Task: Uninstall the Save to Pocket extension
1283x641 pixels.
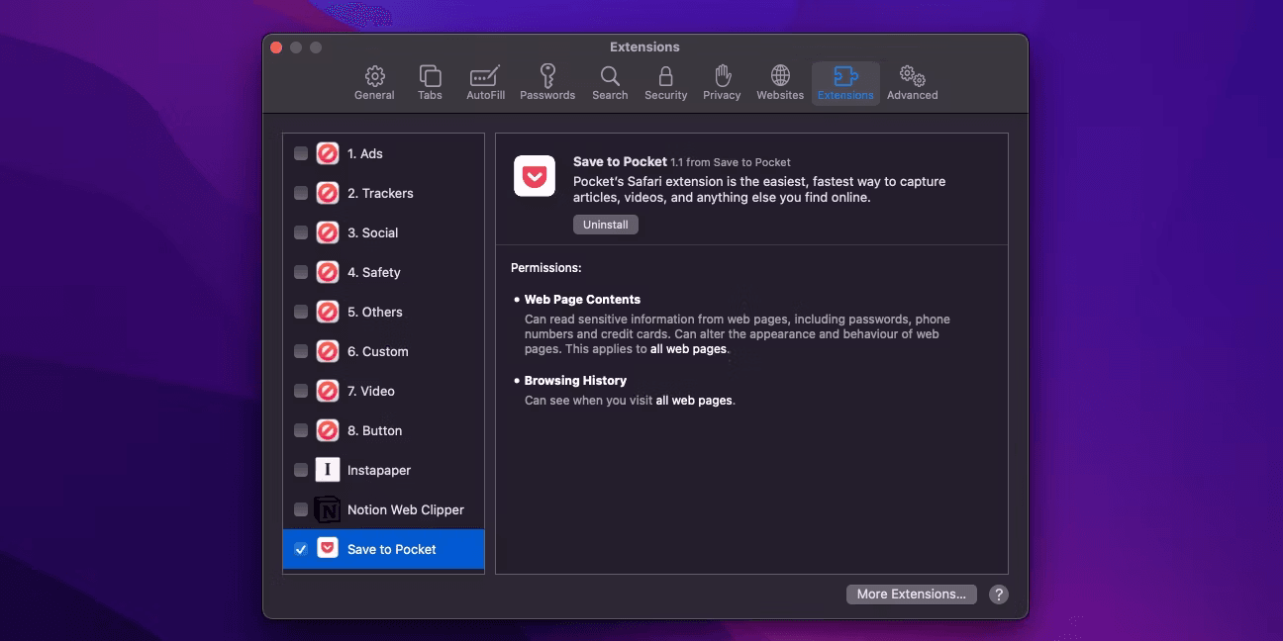Action: pos(606,225)
